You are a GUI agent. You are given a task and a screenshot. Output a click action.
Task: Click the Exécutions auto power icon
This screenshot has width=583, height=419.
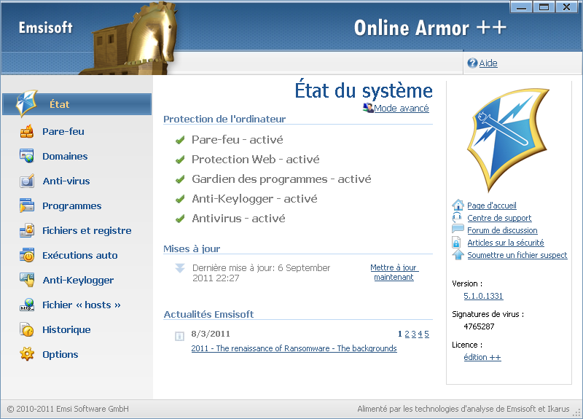click(x=27, y=256)
